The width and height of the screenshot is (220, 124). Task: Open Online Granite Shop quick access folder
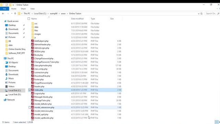pos(17,49)
